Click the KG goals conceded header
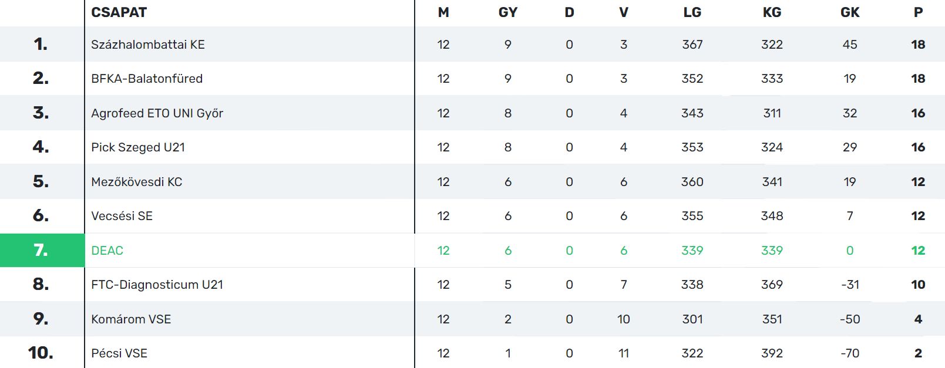This screenshot has height=368, width=945. click(772, 12)
